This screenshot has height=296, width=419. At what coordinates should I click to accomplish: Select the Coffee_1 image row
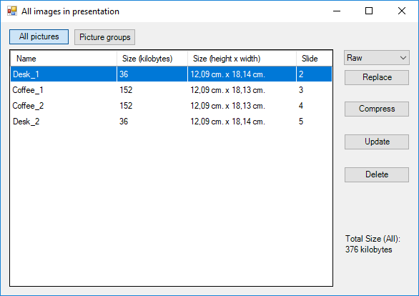pyautogui.click(x=172, y=90)
